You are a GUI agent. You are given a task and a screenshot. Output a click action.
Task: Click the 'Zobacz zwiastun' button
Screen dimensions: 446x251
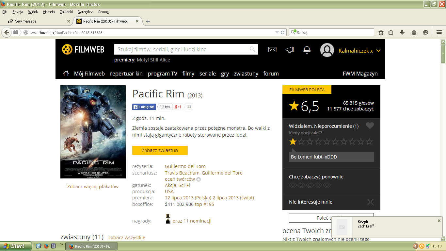click(x=160, y=150)
